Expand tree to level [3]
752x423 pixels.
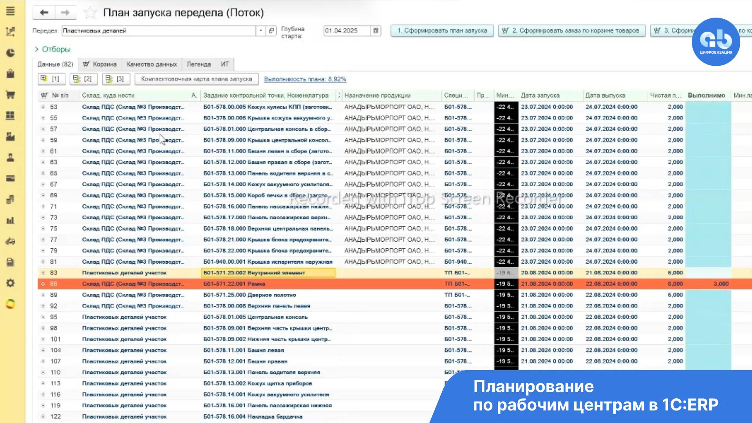(x=116, y=79)
